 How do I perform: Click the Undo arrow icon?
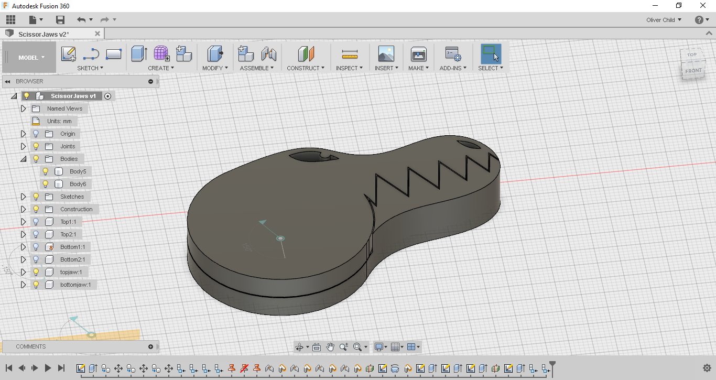[x=81, y=20]
